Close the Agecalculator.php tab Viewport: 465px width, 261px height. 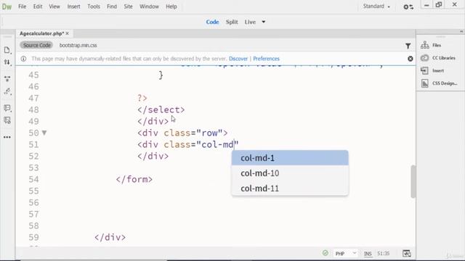point(68,33)
